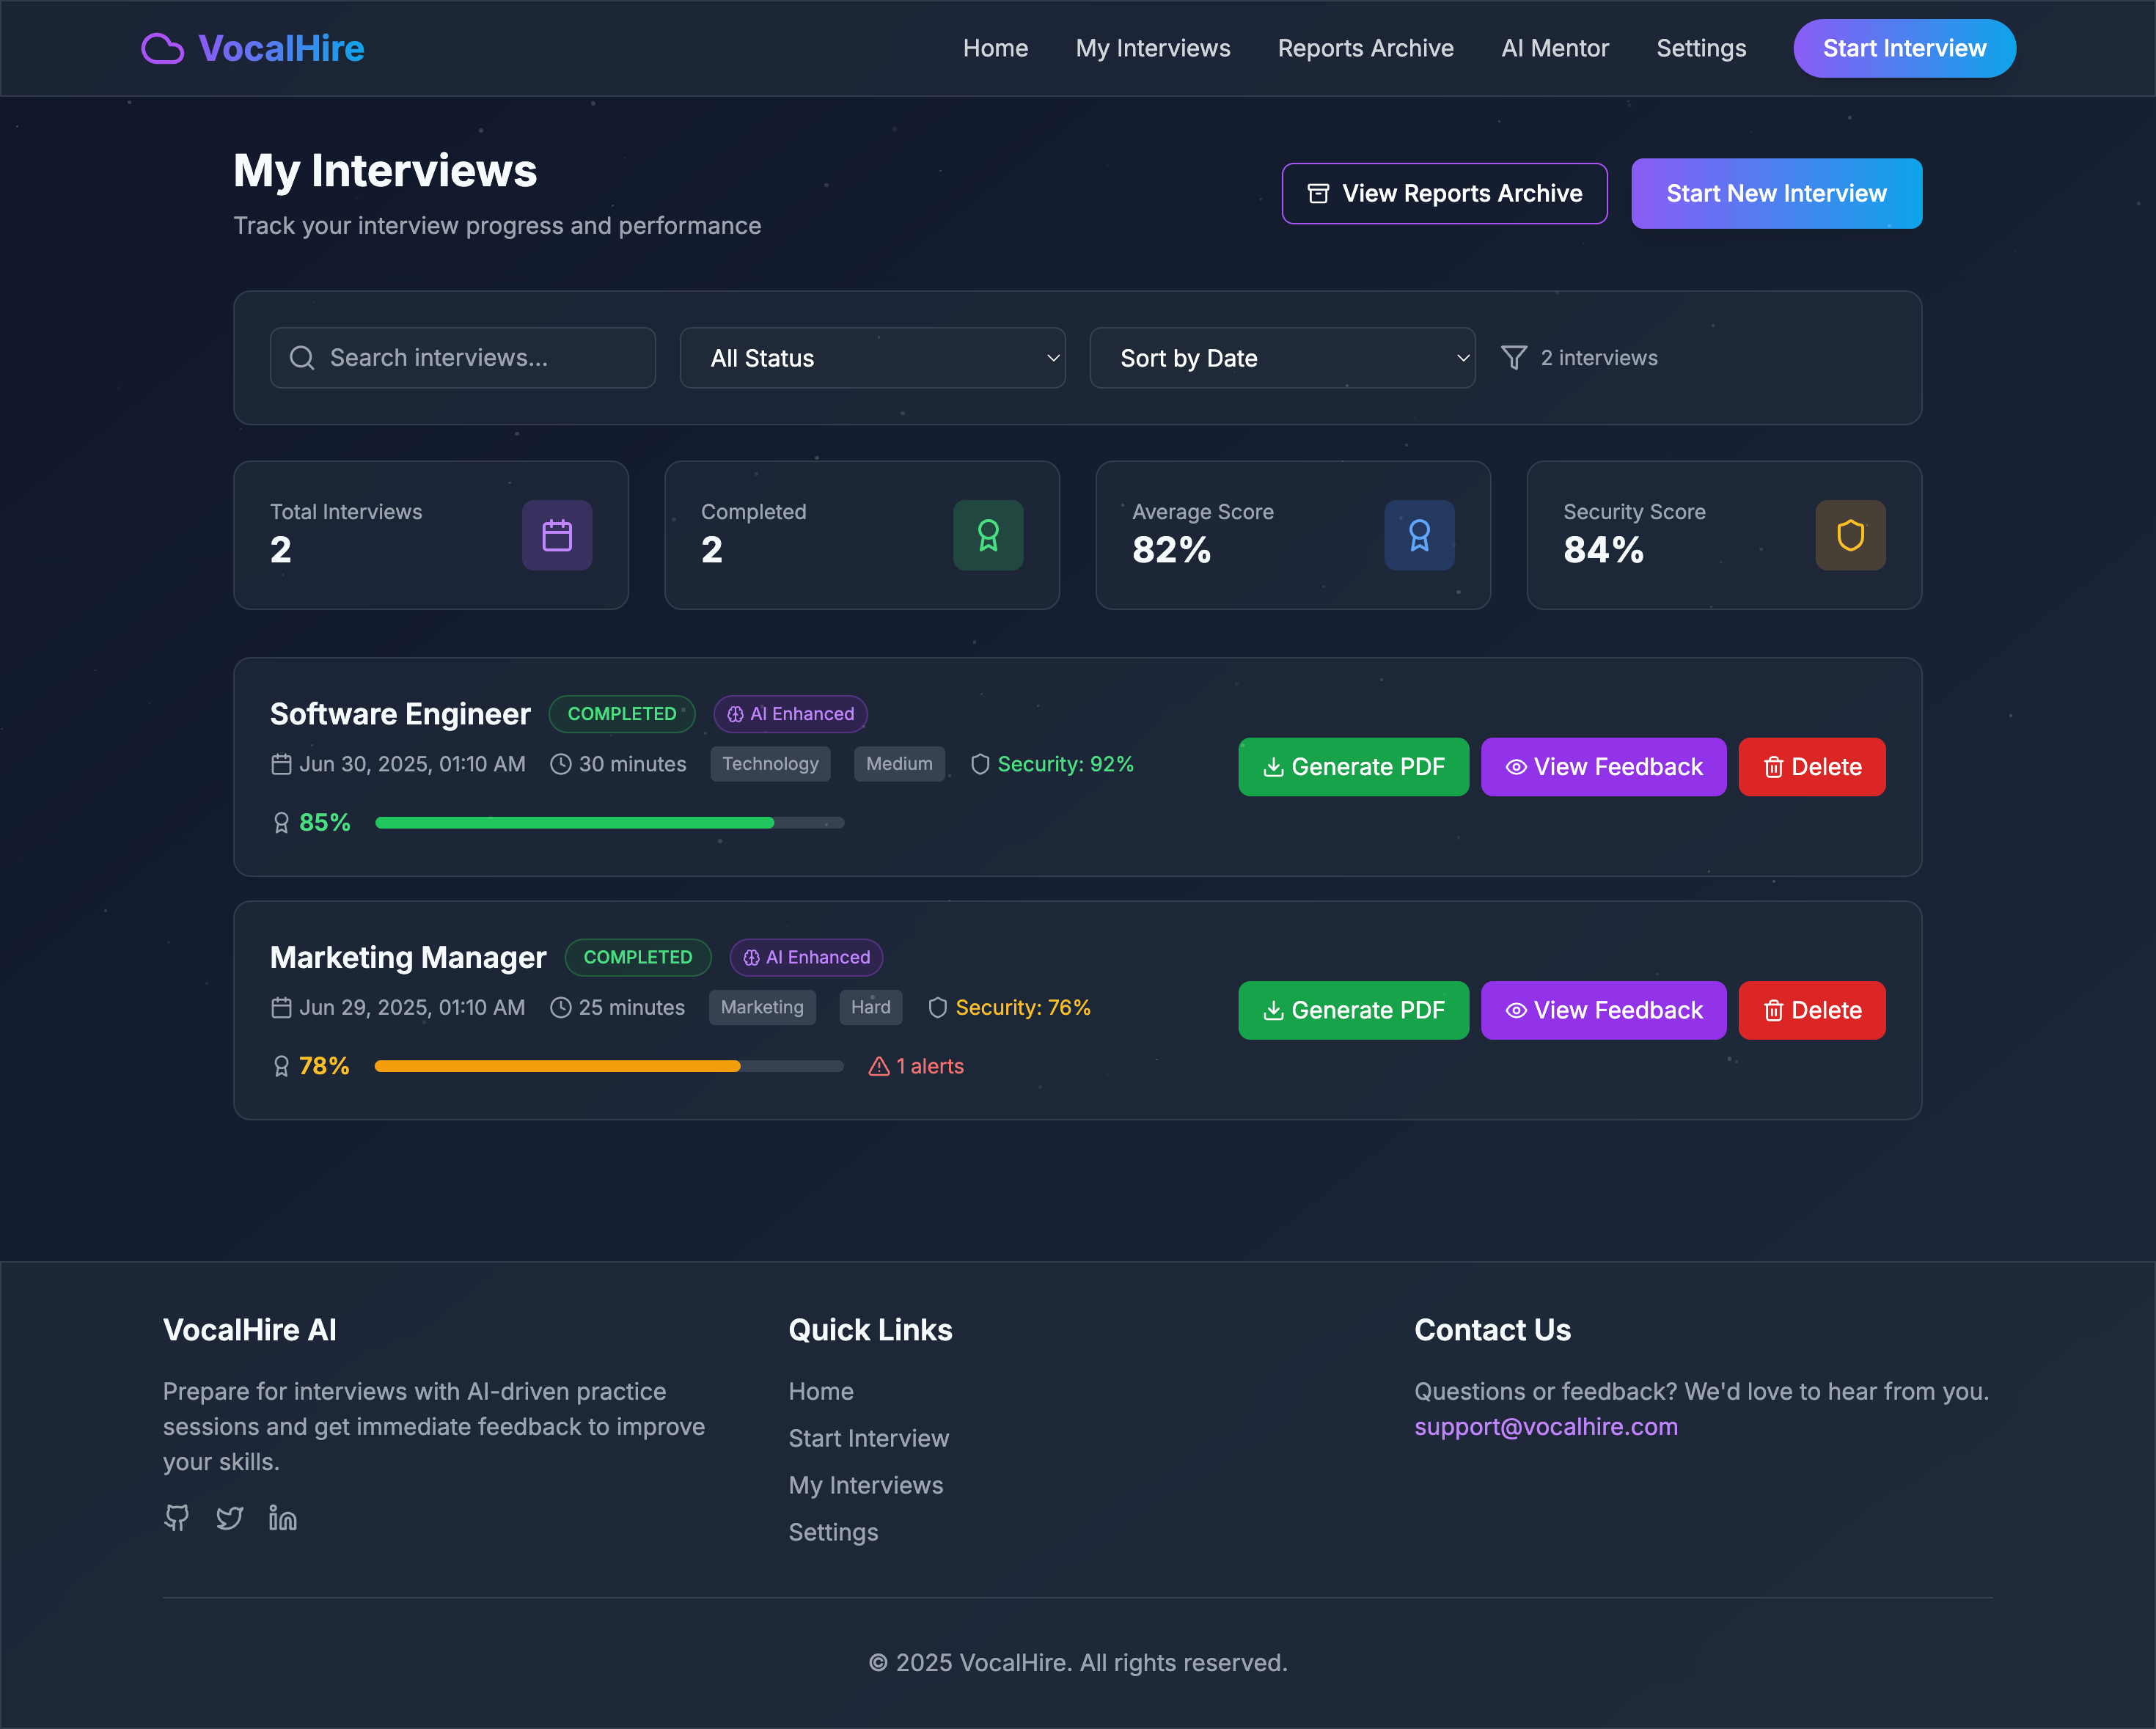Screen dimensions: 2156x1729
Task: Click the calendar icon in Total Interviews card
Action: 557,535
